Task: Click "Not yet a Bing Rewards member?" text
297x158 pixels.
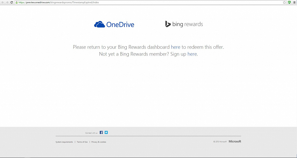Action: point(134,54)
